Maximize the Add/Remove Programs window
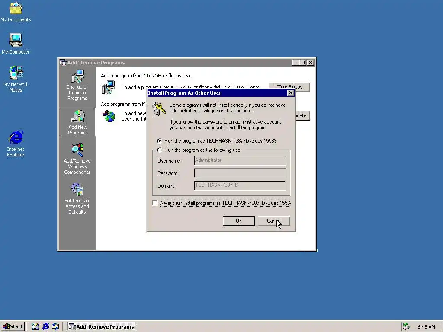Image resolution: width=443 pixels, height=332 pixels. click(302, 63)
